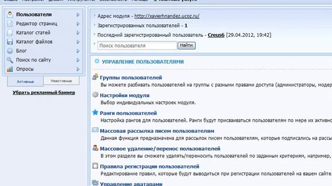
Task: Expand the Каталог файлов submenu arrow
Action: (x=78, y=42)
